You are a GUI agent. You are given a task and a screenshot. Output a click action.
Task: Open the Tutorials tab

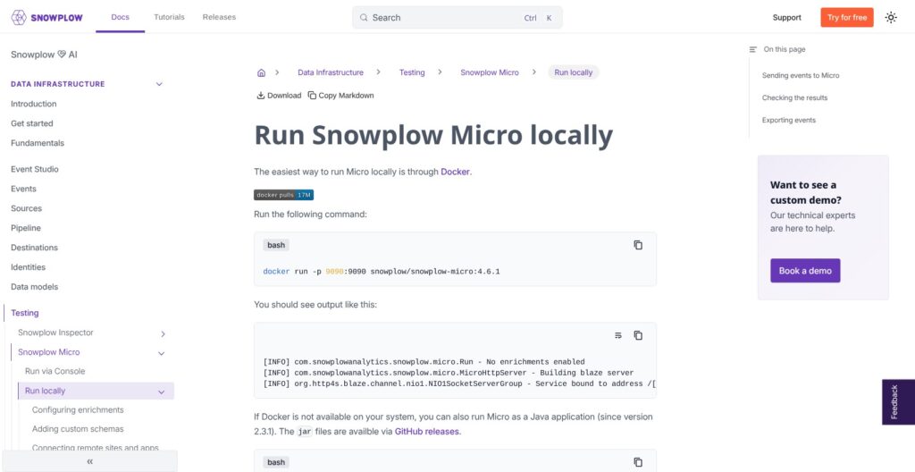pos(169,17)
